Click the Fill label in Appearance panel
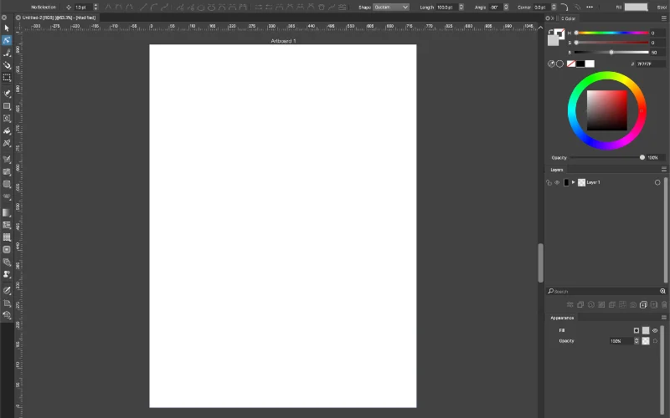The height and width of the screenshot is (418, 670). click(562, 330)
